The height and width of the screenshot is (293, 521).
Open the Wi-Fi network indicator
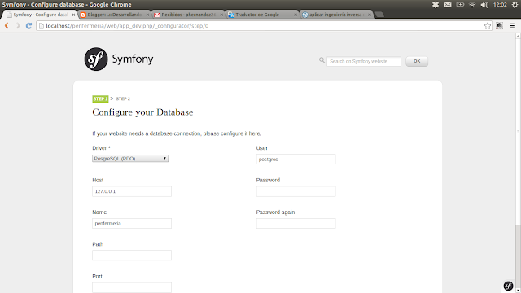pos(472,5)
